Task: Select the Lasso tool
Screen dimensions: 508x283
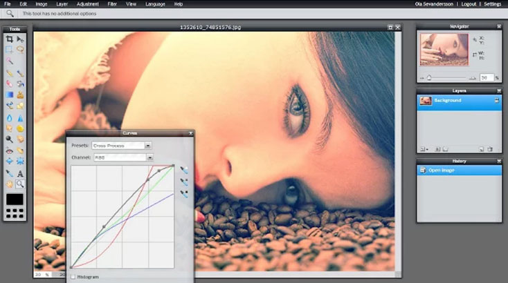Action: click(20, 50)
